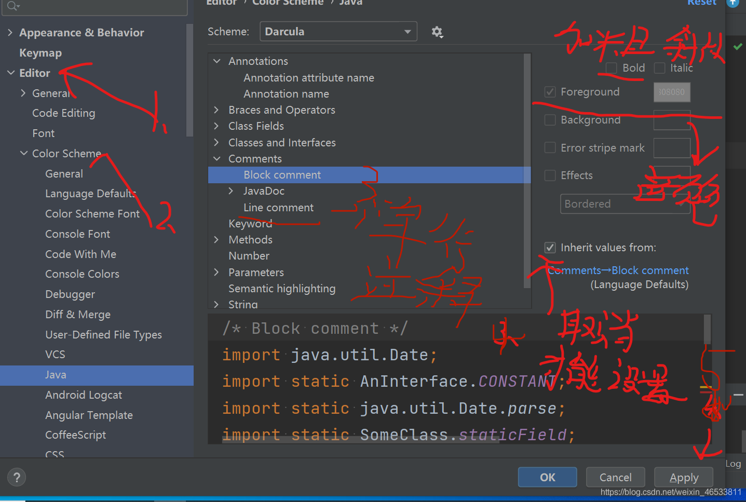746x502 pixels.
Task: Click the Background color swatch
Action: (672, 120)
